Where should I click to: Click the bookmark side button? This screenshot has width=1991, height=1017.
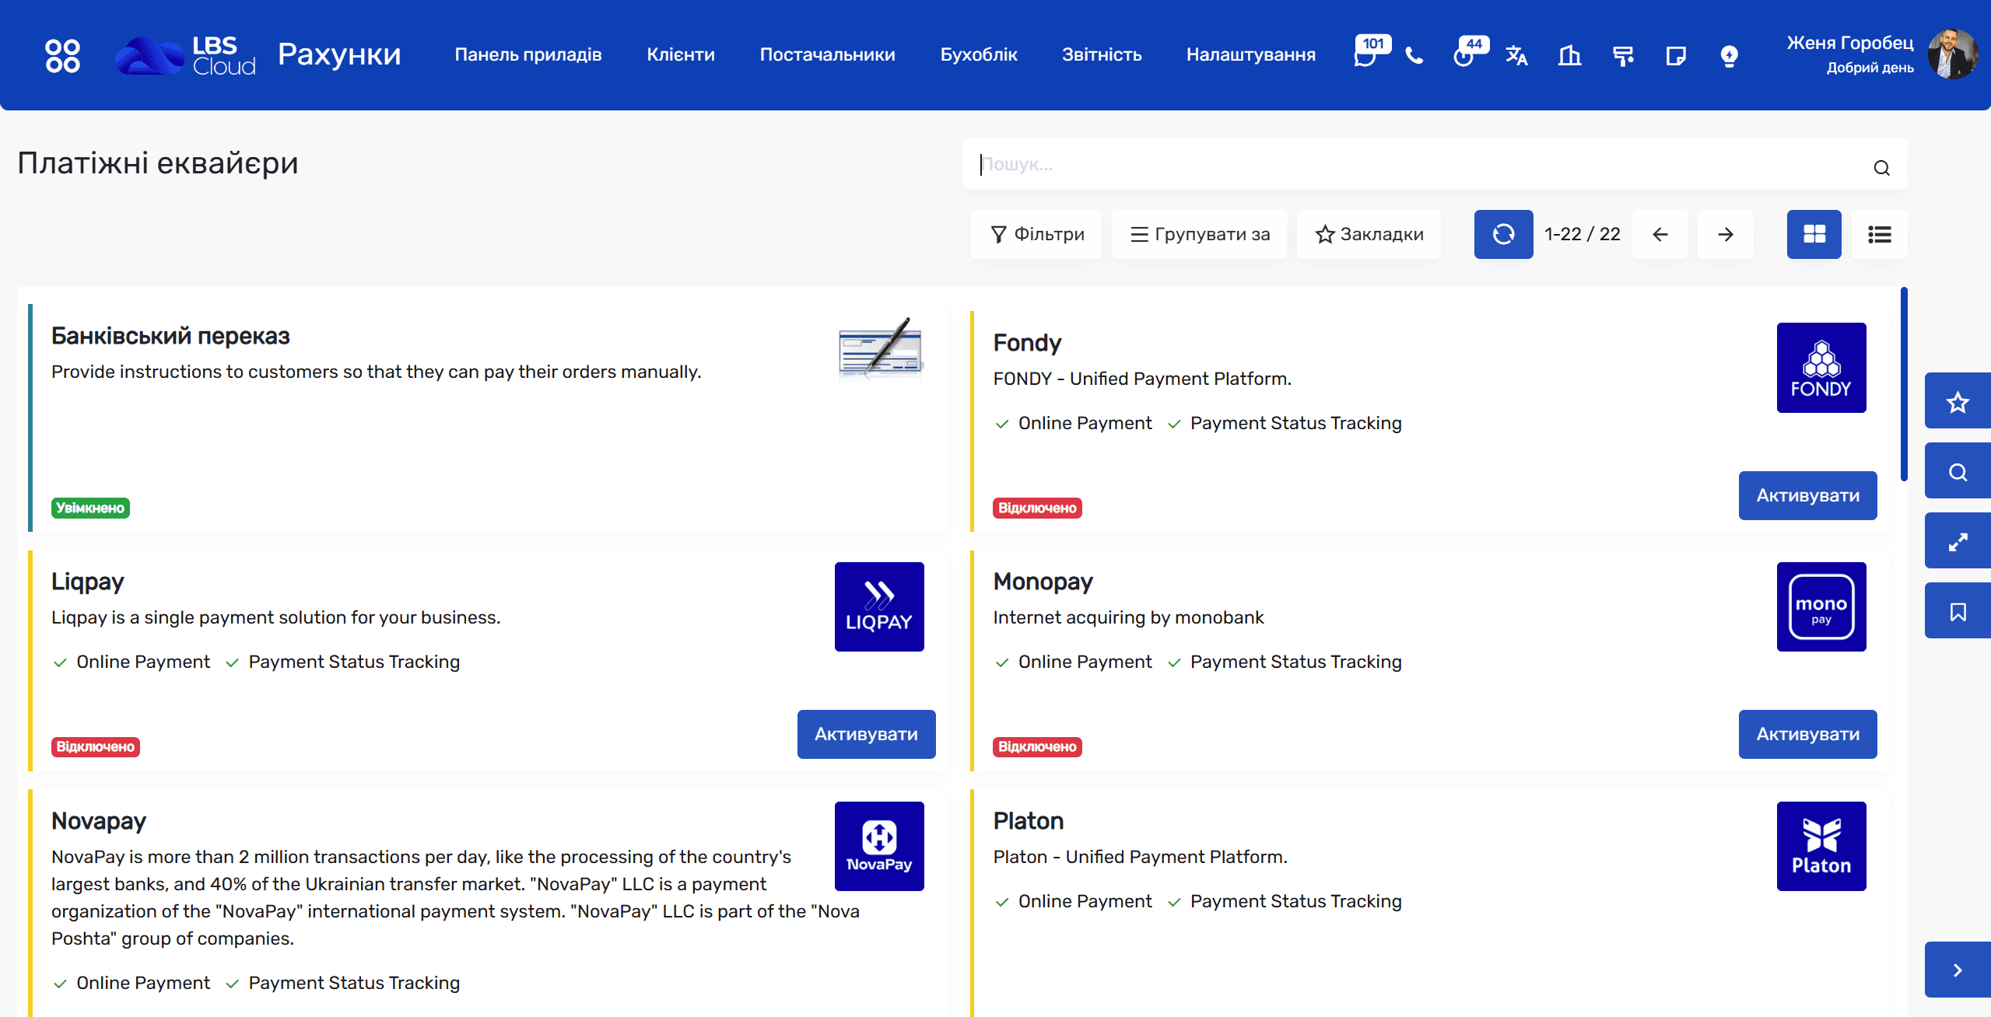[x=1958, y=611]
